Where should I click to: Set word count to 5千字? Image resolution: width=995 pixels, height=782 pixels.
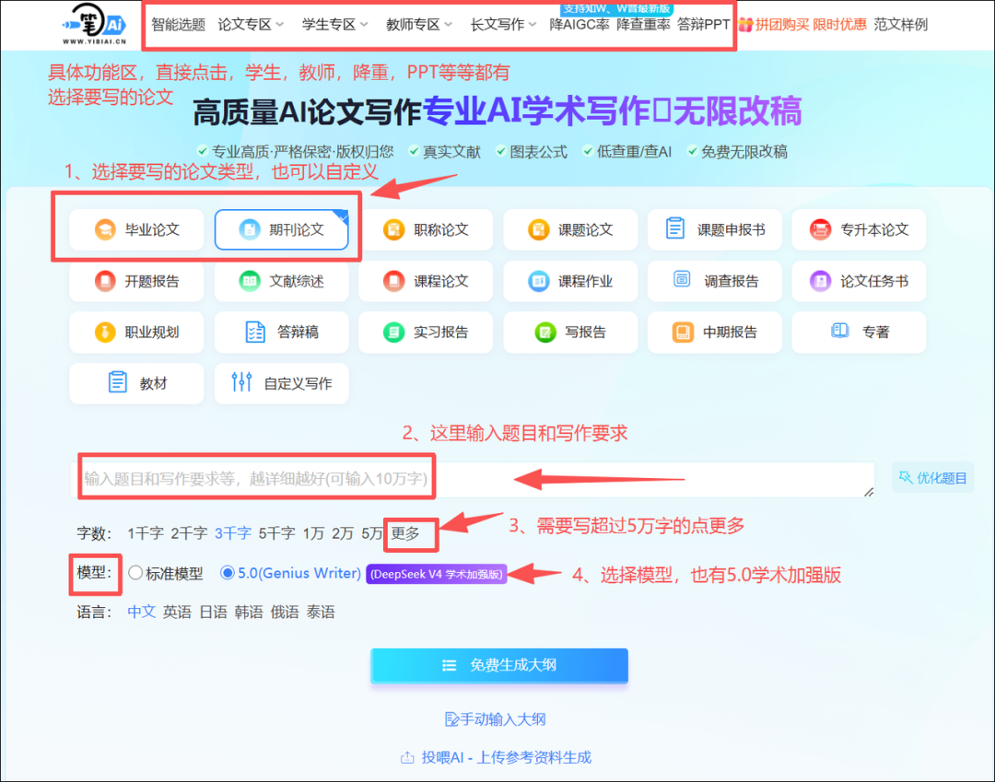pos(276,533)
